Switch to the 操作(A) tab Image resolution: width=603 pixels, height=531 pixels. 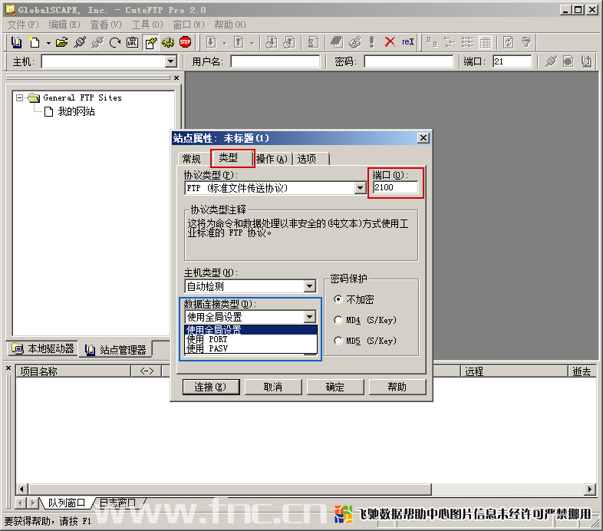click(272, 159)
